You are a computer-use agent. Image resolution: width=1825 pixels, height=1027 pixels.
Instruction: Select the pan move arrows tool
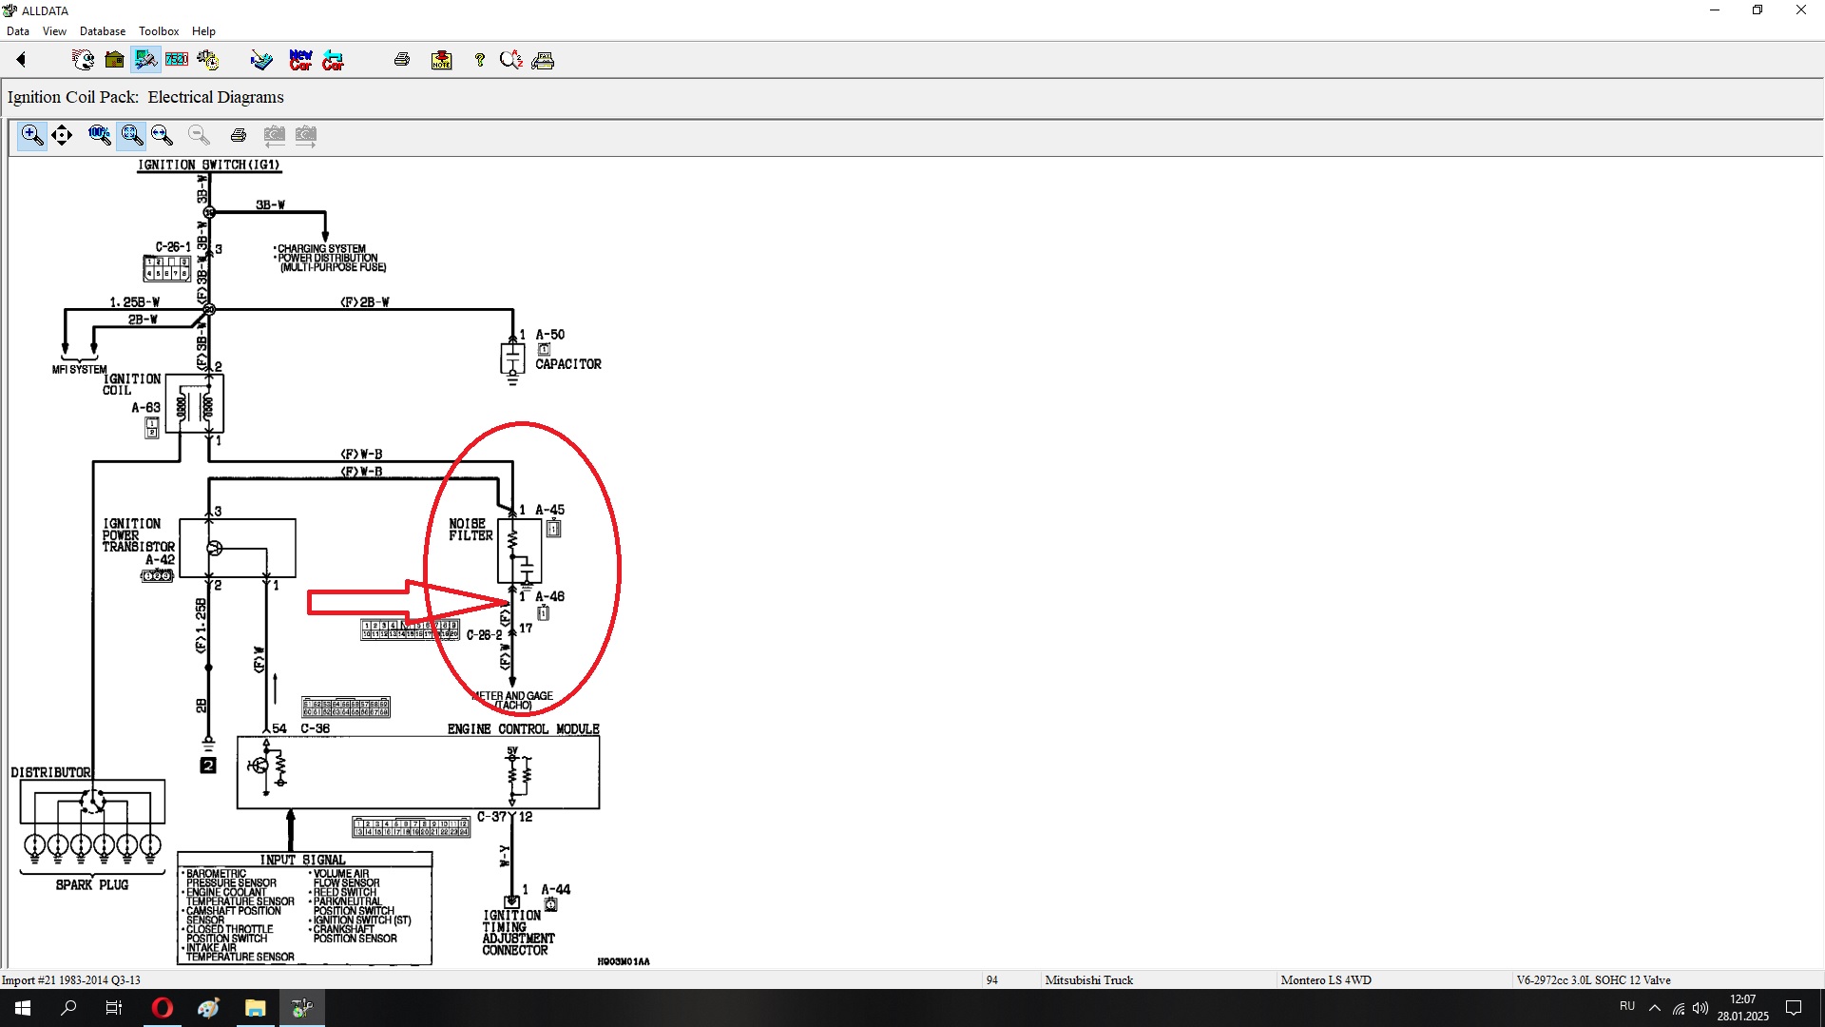pos(62,135)
